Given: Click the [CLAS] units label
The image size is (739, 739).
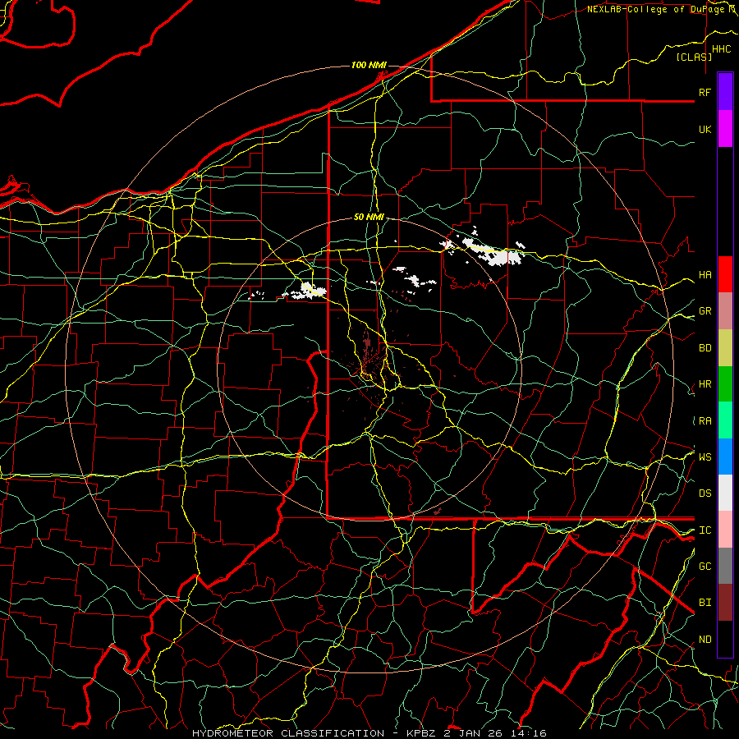Looking at the screenshot, I should 694,57.
